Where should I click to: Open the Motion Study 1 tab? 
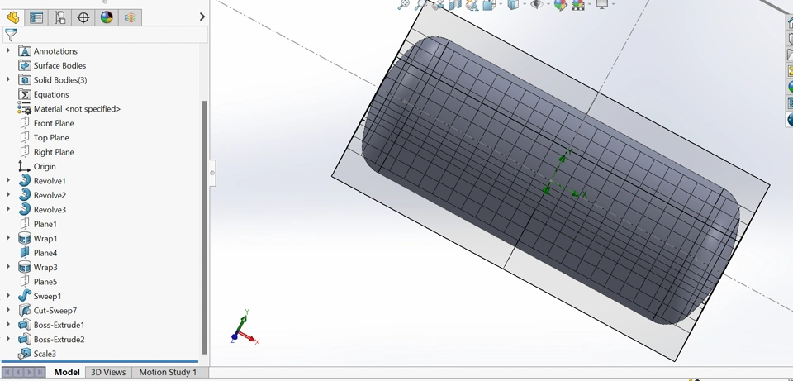(x=168, y=373)
